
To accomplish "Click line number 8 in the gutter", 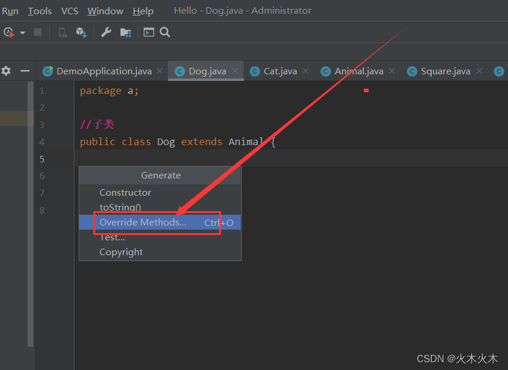I will pos(42,211).
